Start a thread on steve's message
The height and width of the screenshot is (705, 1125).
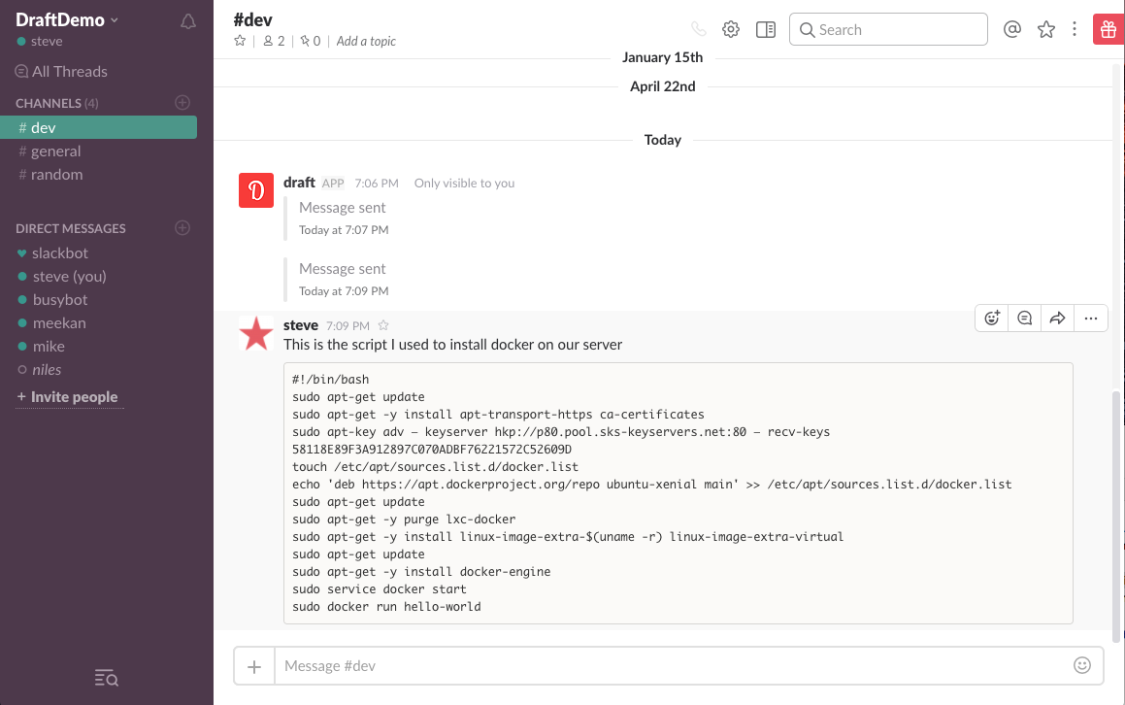point(1025,318)
